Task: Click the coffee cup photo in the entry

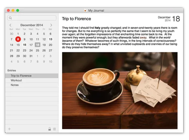Action: click(120, 91)
